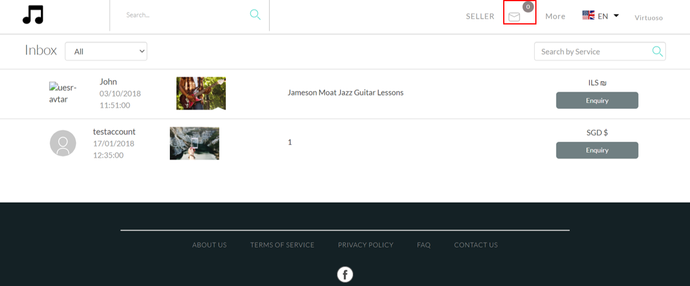Screen dimensions: 690x286
Task: Open the CONTACT US footer link
Action: pyautogui.click(x=476, y=245)
